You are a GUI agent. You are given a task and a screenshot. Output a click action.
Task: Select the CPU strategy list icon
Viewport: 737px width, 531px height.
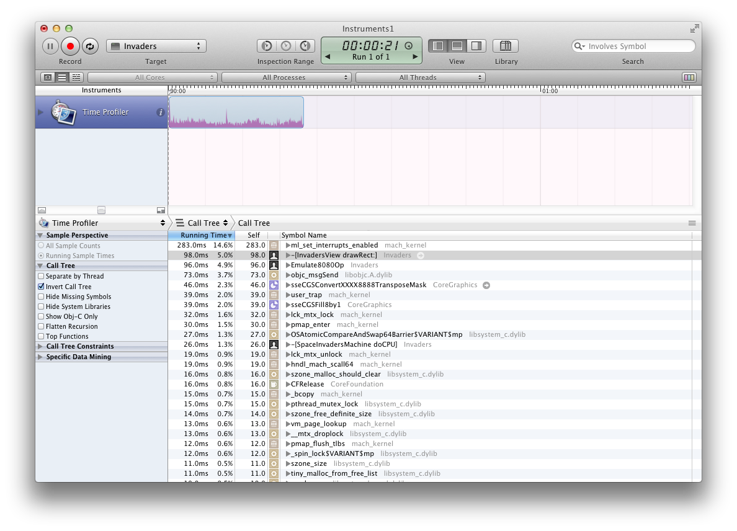click(x=61, y=78)
